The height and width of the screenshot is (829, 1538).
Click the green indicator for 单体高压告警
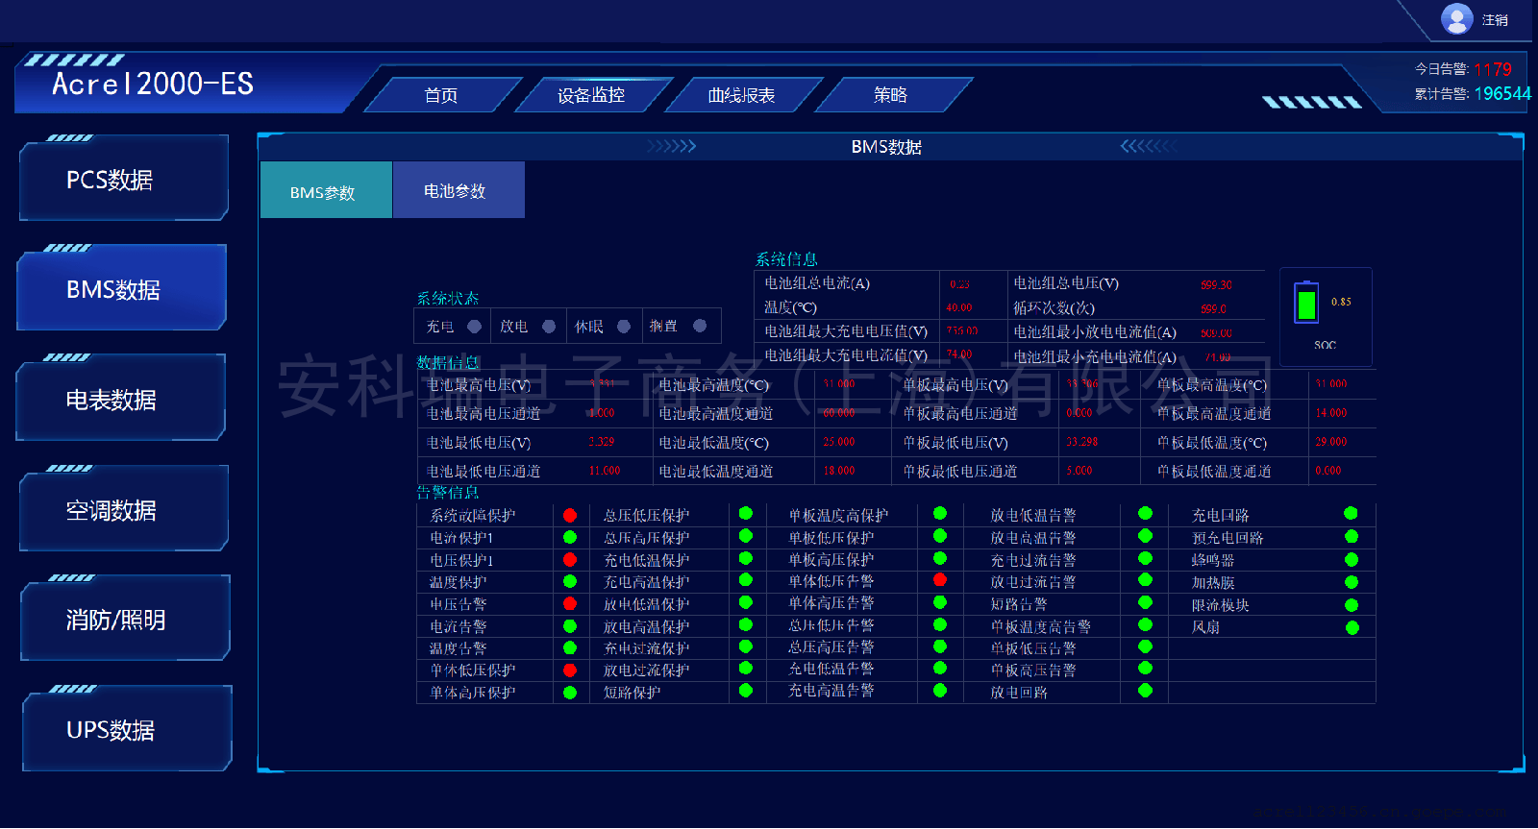point(940,601)
